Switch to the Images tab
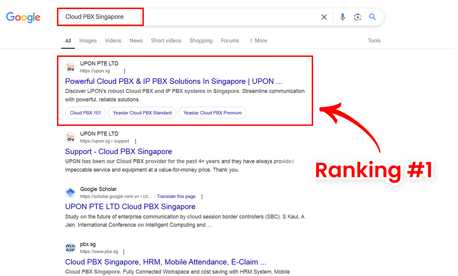The image size is (458, 276). pyautogui.click(x=88, y=41)
